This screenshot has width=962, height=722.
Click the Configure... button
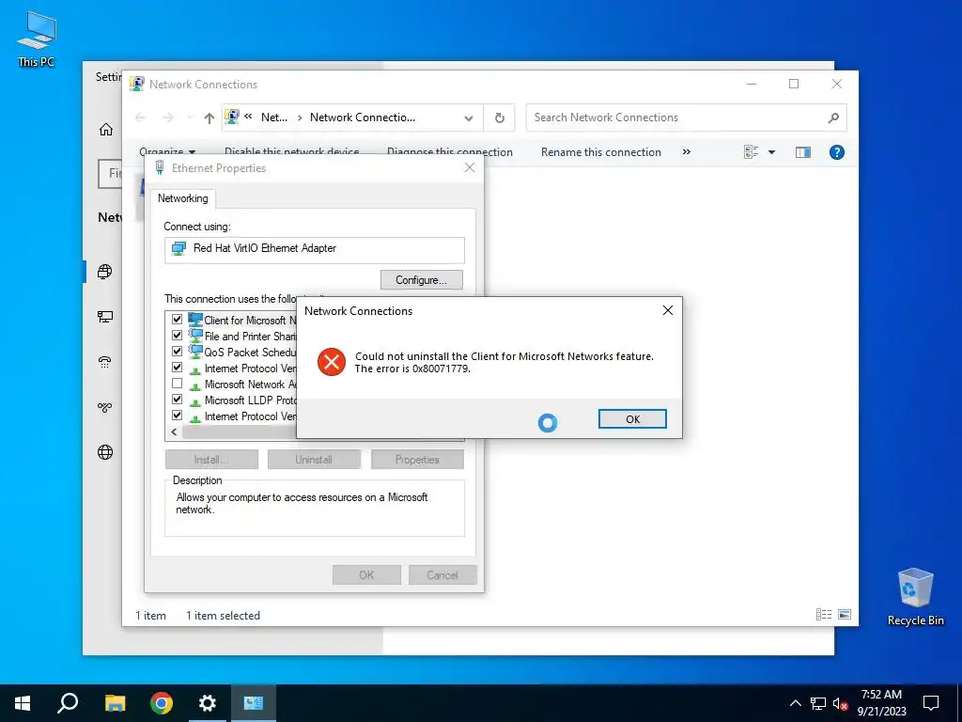(x=422, y=280)
